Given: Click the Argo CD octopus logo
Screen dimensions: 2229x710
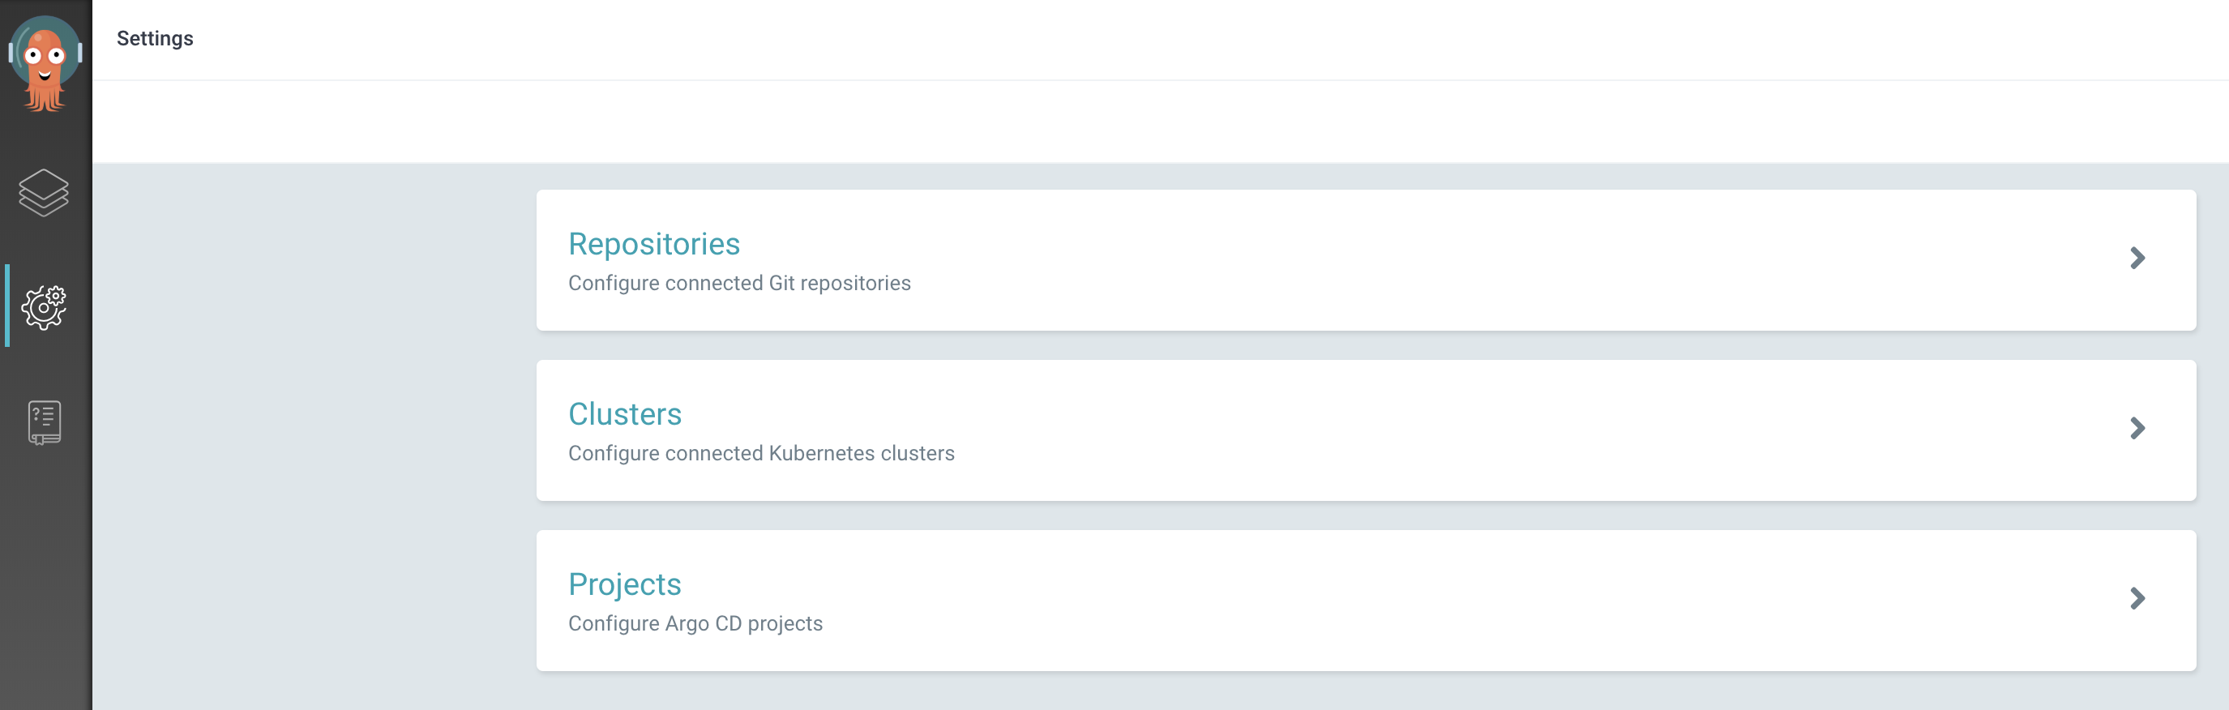Looking at the screenshot, I should point(45,63).
